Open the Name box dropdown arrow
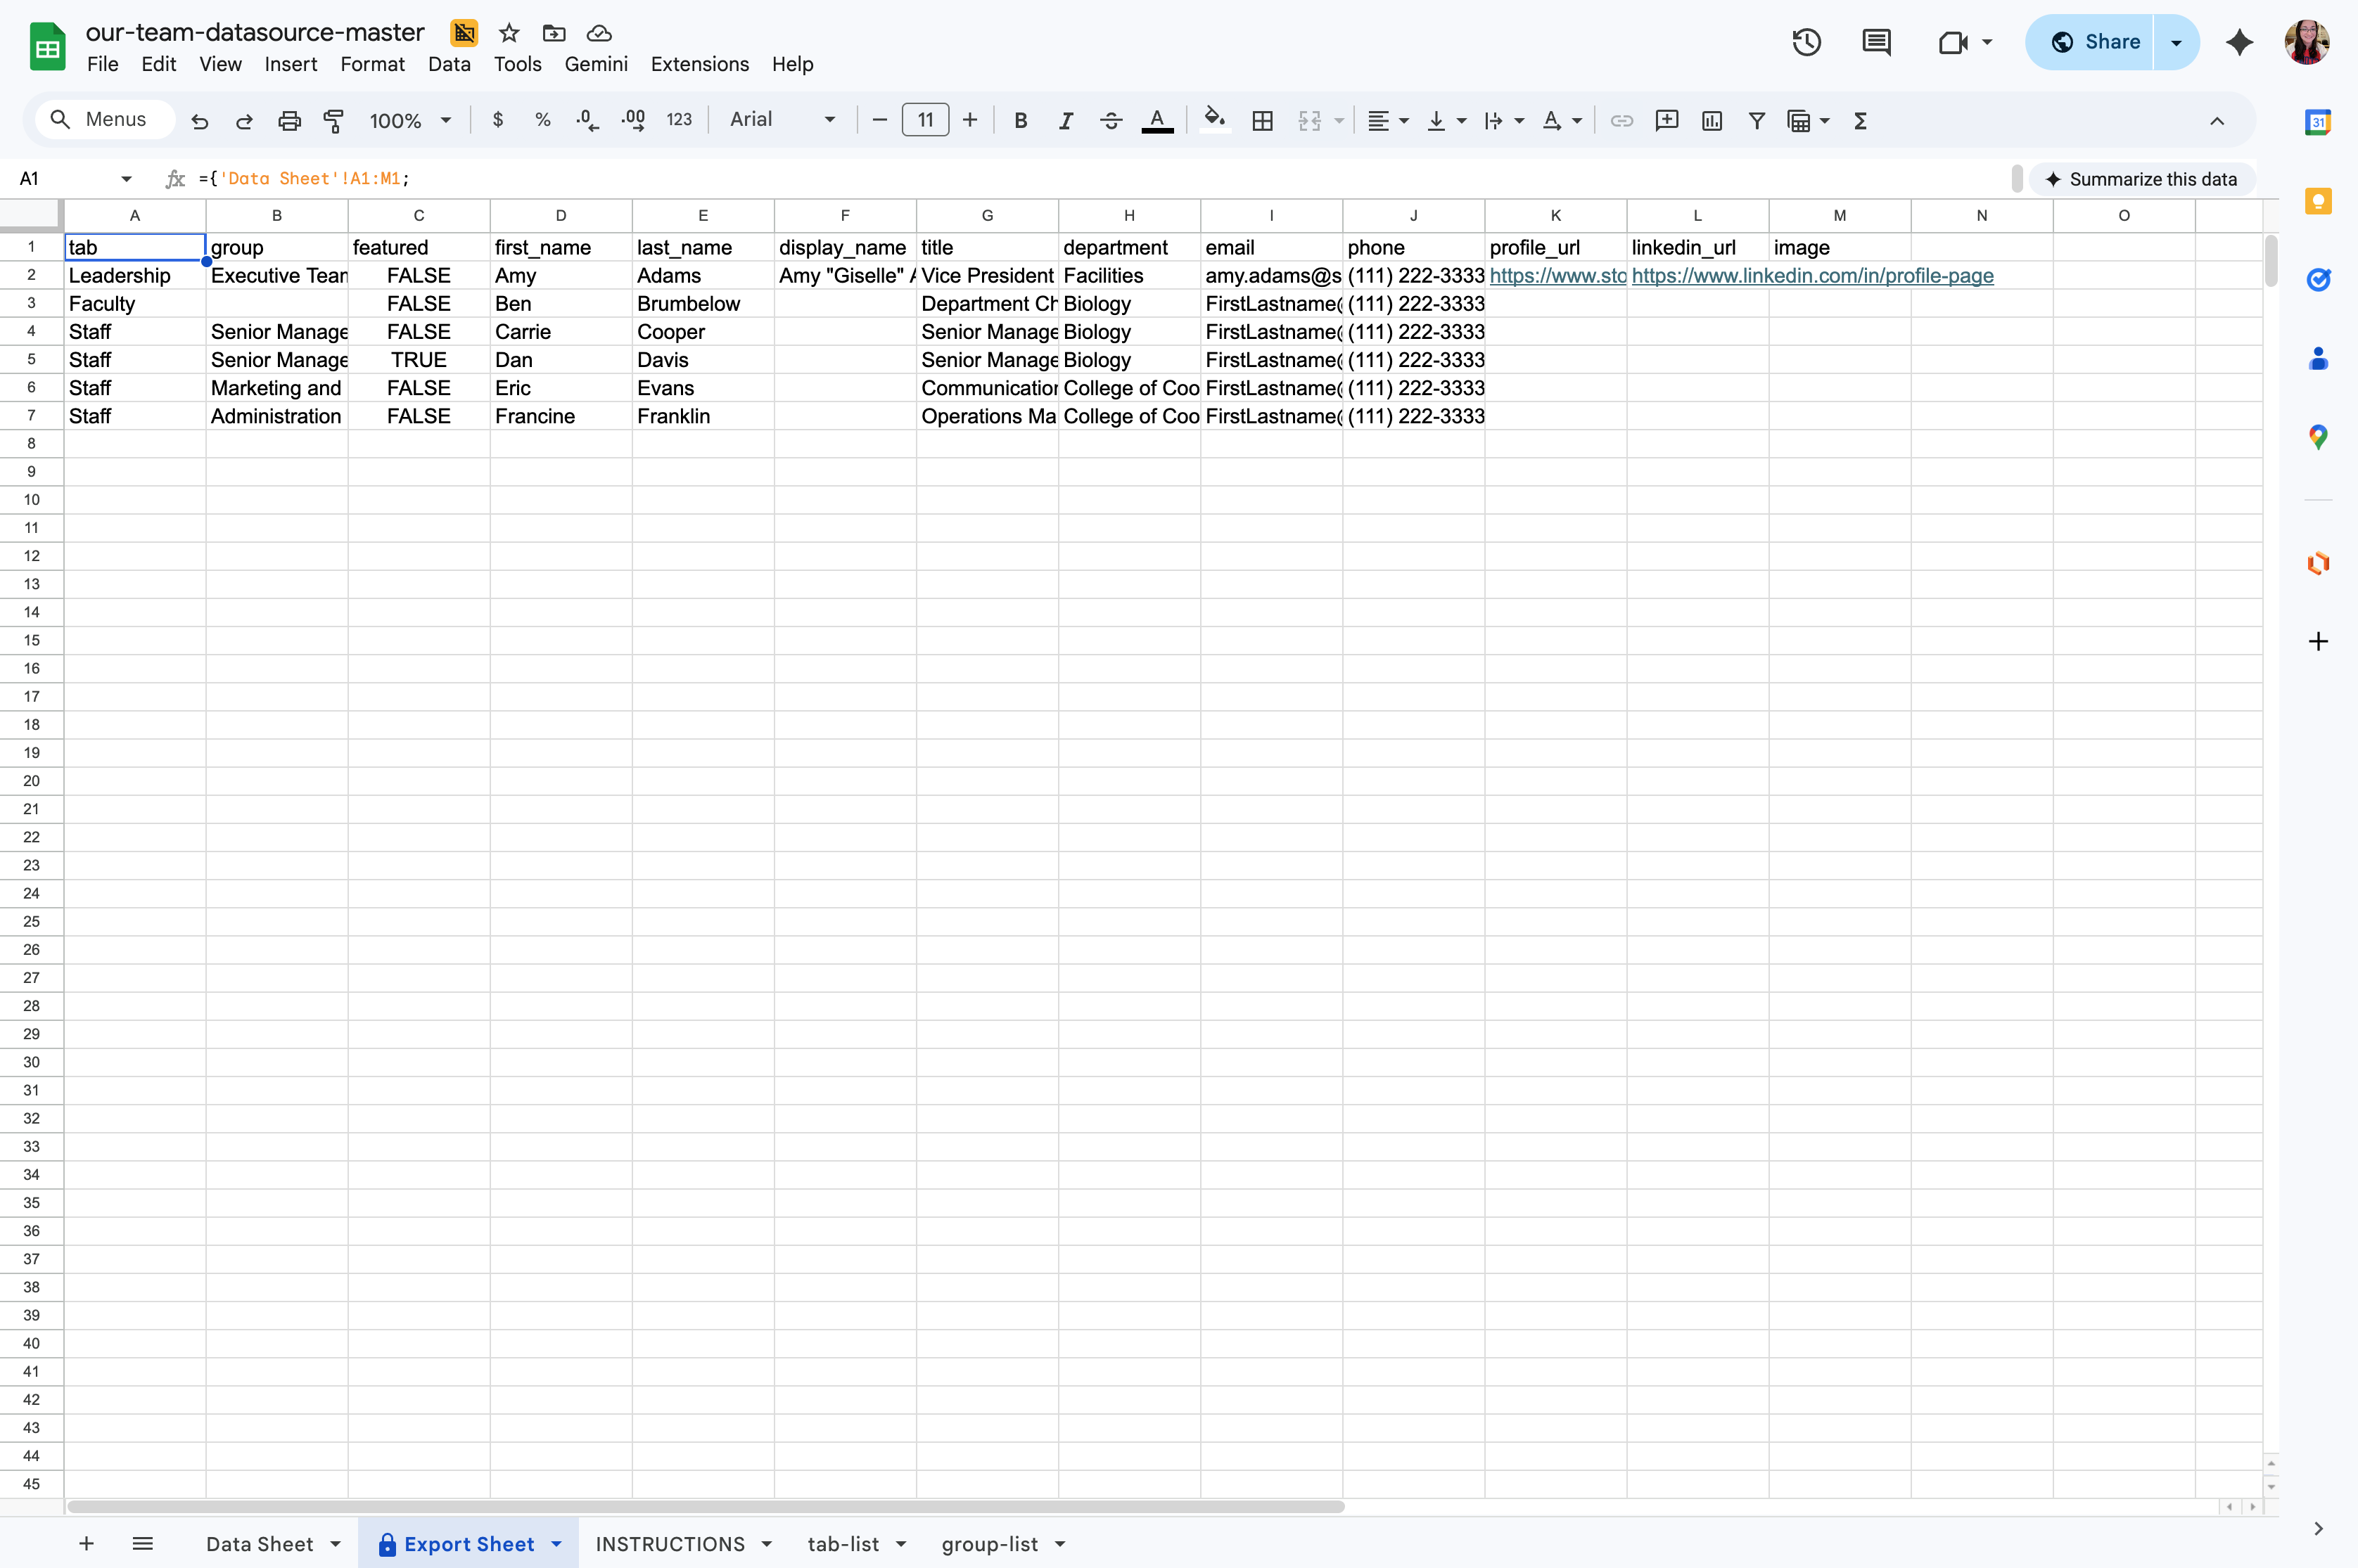This screenshot has width=2358, height=1568. click(126, 179)
